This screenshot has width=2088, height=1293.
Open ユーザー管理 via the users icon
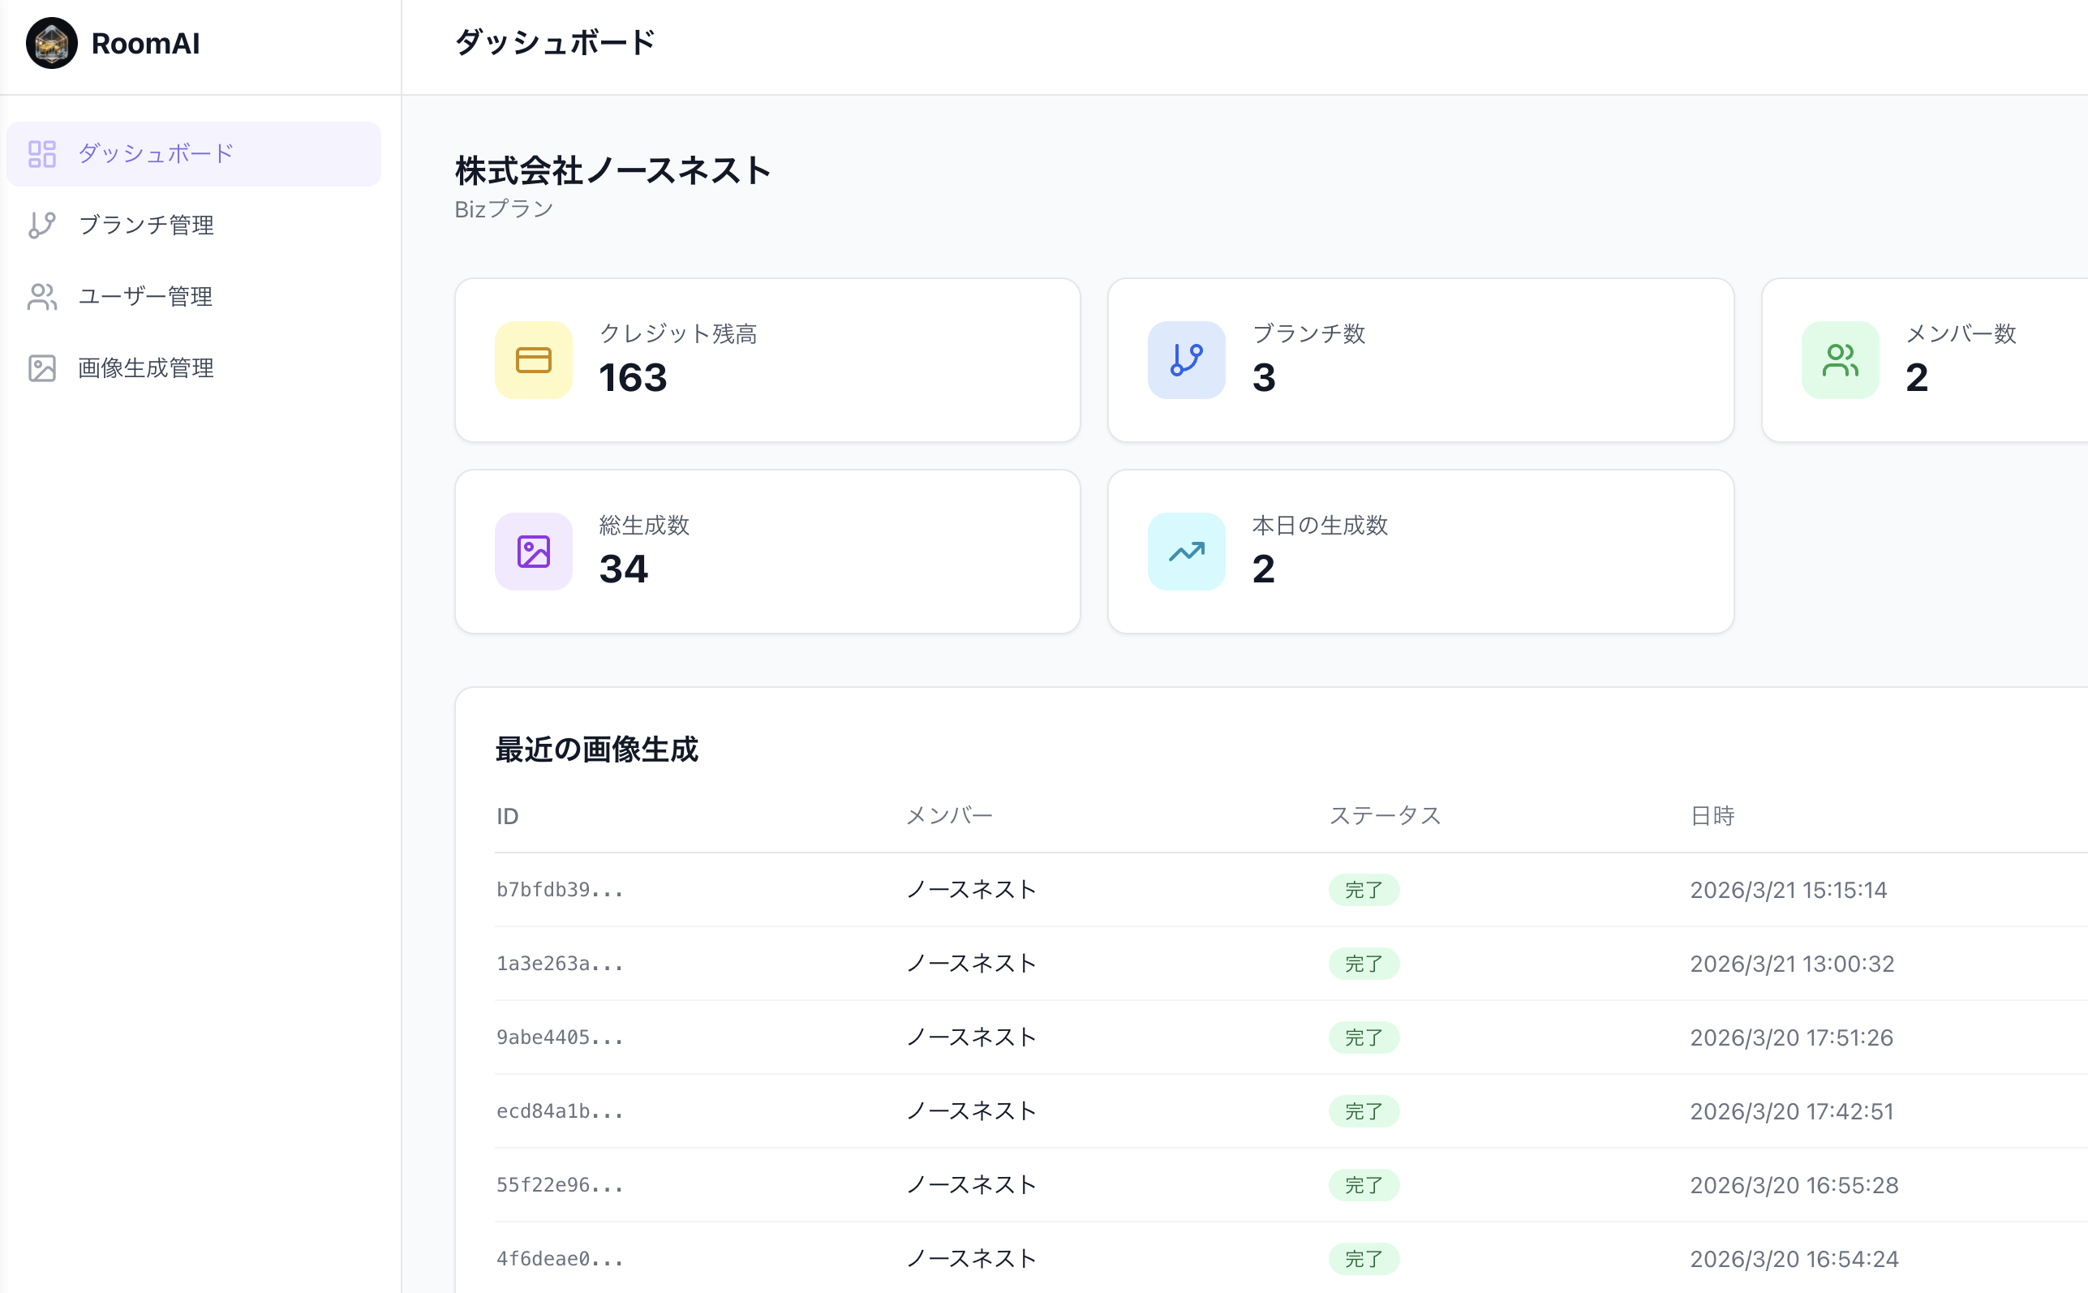coord(41,297)
